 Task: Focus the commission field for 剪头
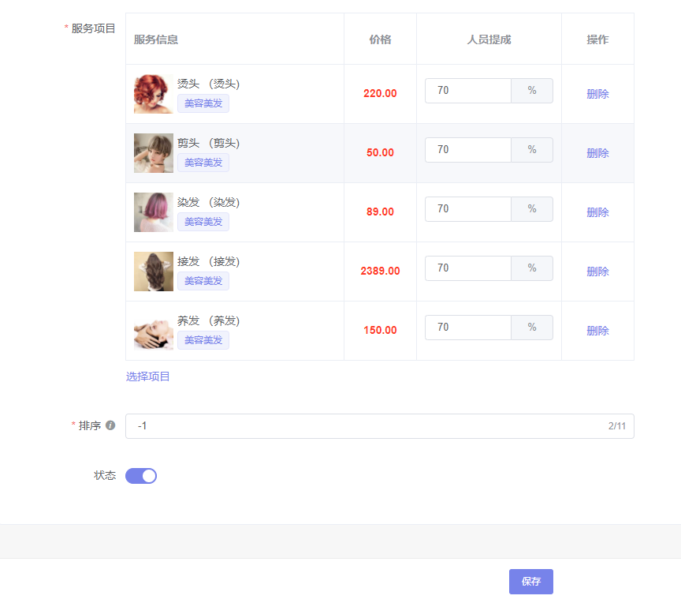click(x=467, y=149)
